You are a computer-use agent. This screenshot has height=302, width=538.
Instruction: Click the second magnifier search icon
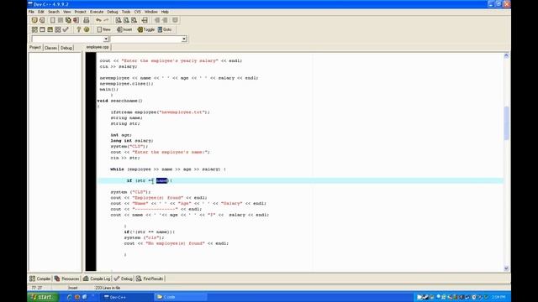pos(126,20)
